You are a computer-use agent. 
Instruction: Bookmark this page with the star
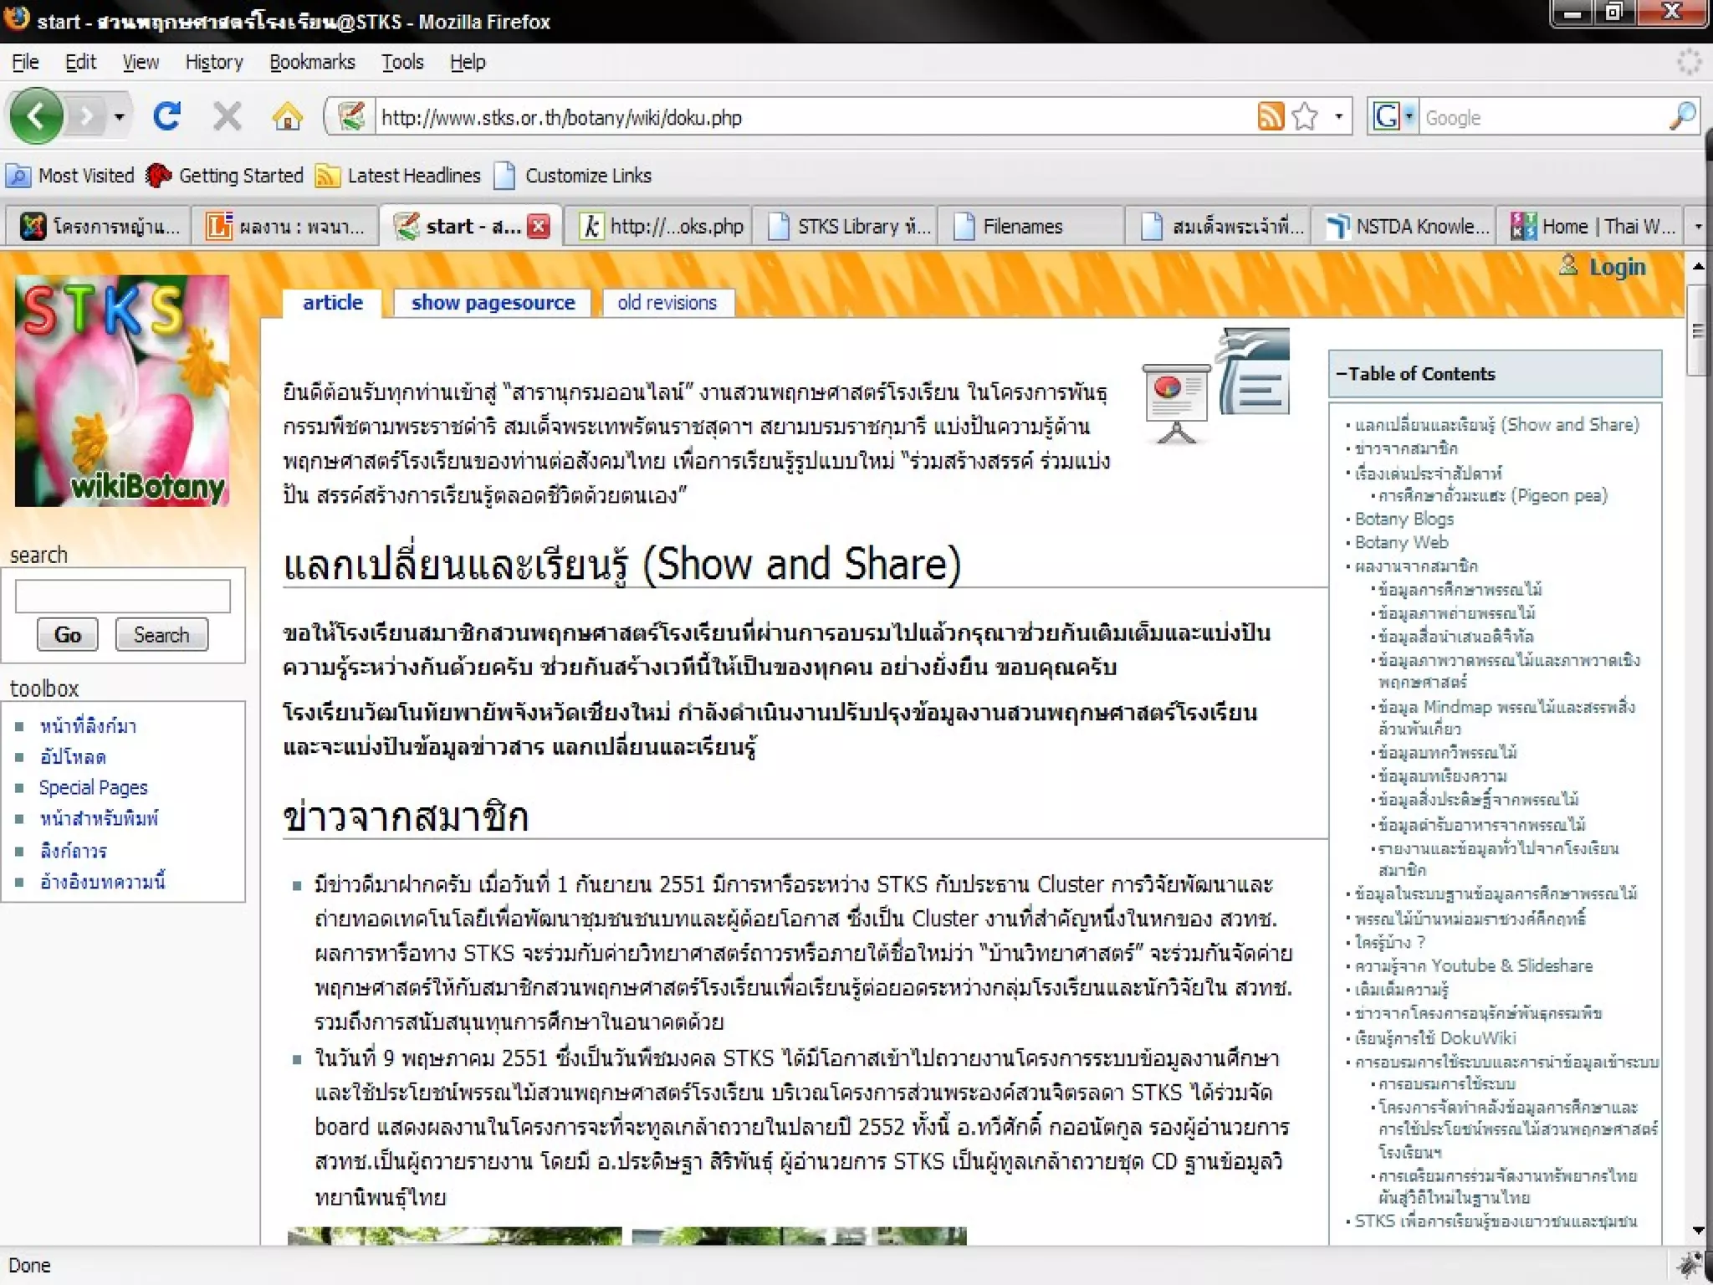coord(1305,116)
